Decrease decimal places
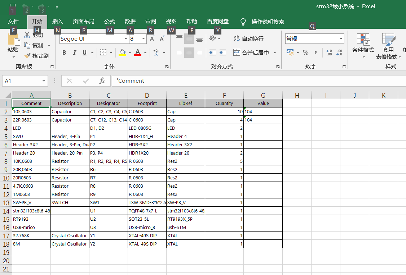Viewport: 406px width, 275px height. click(339, 53)
